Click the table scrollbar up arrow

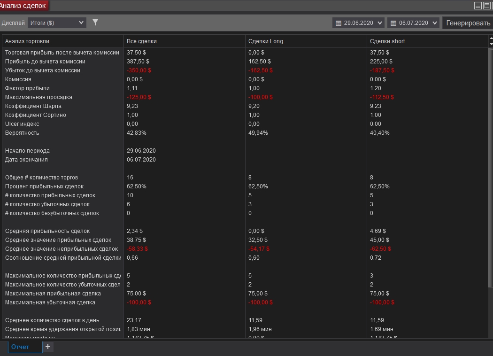point(491,39)
